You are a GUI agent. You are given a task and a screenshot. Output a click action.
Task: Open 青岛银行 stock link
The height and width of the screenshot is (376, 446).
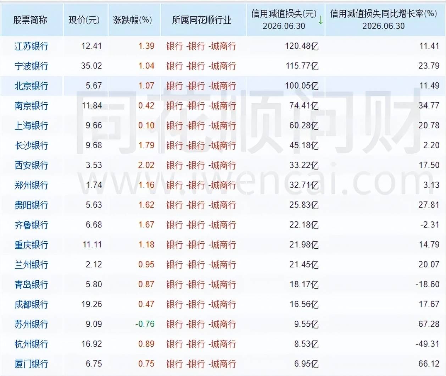31,284
